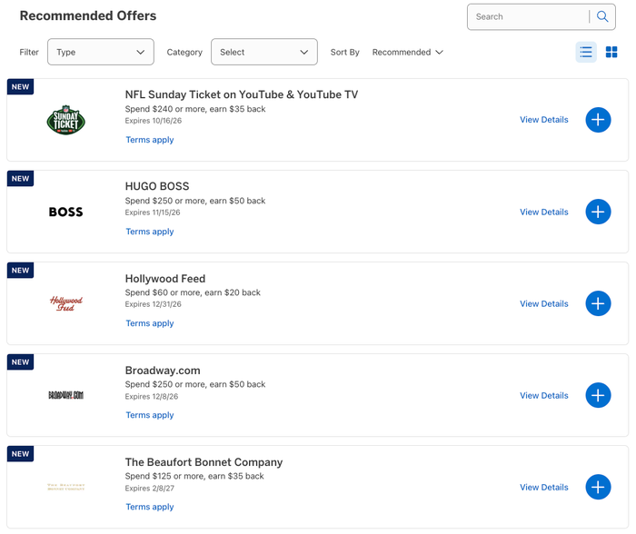This screenshot has width=636, height=534.
Task: Add the Beaufort Bonnet Company offer
Action: point(598,487)
